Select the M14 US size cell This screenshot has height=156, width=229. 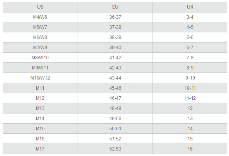[40, 119]
